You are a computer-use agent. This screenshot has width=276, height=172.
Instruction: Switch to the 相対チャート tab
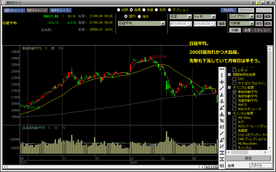[37, 10]
